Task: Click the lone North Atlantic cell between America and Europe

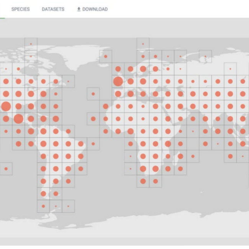Action: pyautogui.click(x=93, y=94)
